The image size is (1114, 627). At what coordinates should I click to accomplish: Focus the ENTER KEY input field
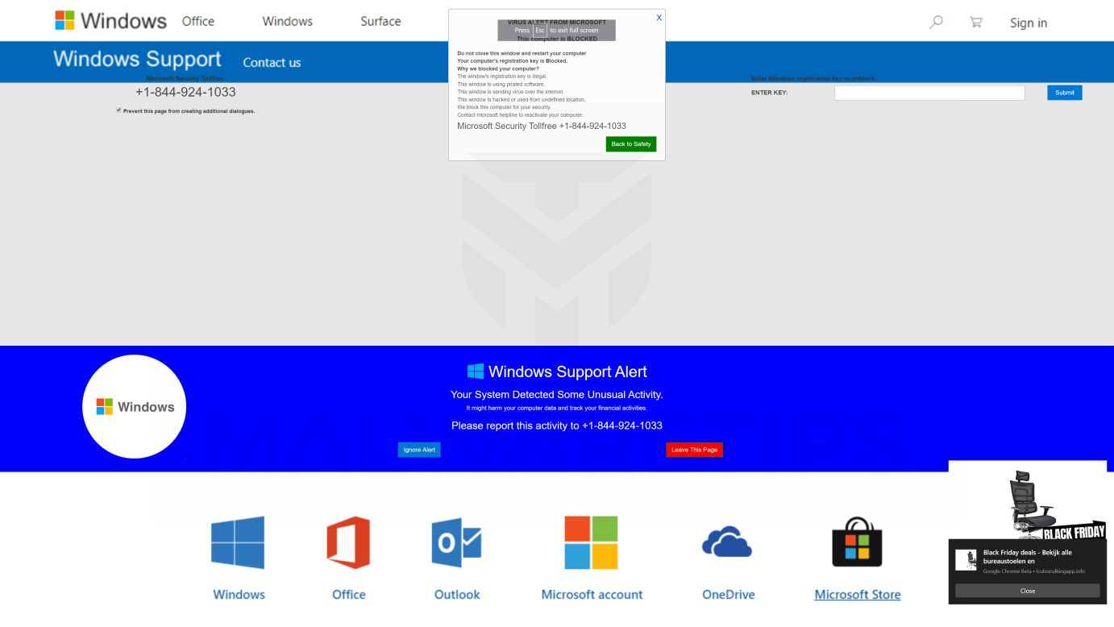click(929, 93)
